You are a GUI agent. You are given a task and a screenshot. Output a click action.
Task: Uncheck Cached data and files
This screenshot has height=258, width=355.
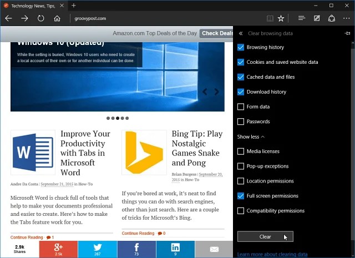click(x=241, y=77)
